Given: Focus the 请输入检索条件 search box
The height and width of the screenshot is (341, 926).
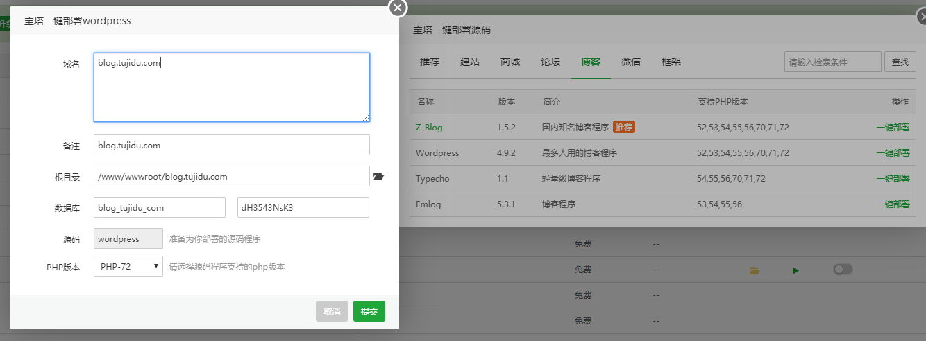Looking at the screenshot, I should (832, 62).
